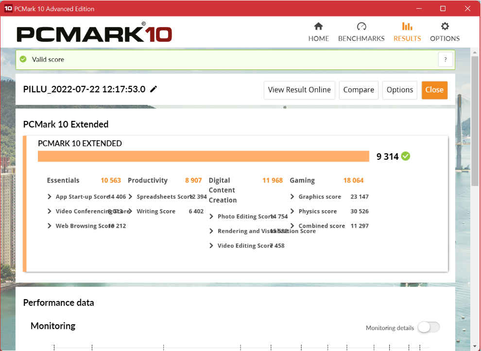This screenshot has height=351, width=481.
Task: Open the Options tab in navigation
Action: coord(445,32)
